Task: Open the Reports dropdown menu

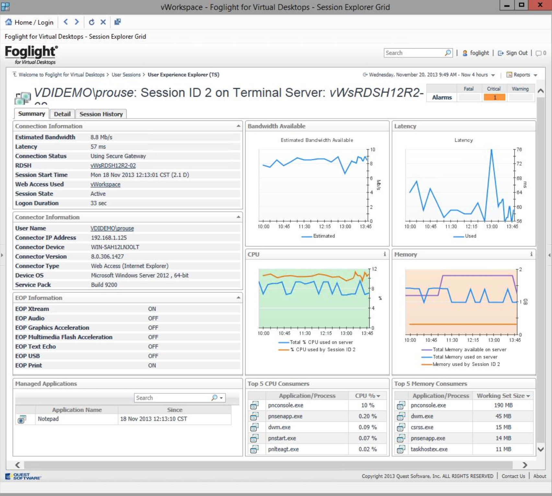Action: (x=522, y=75)
